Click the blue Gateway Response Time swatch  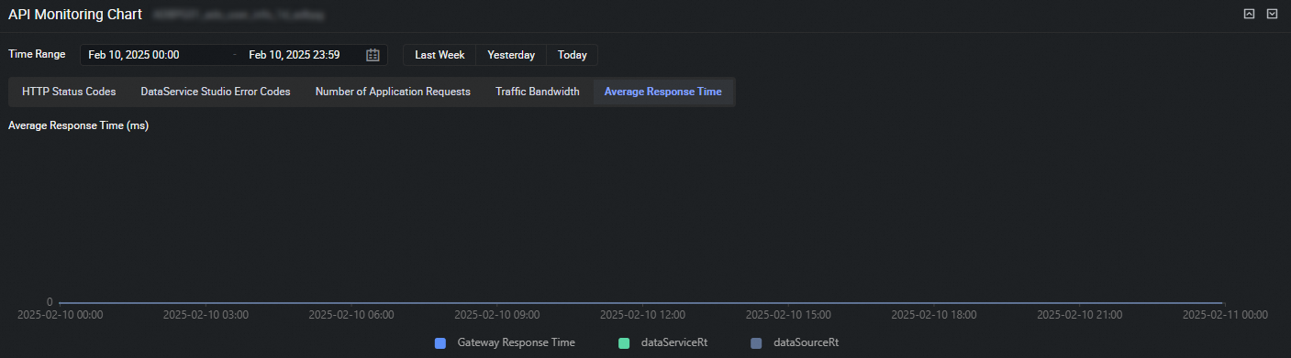coord(440,342)
